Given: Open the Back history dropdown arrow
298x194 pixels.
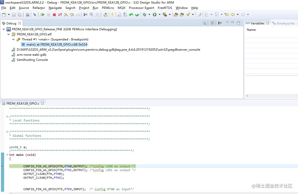Looking at the screenshot, I should coord(238,15).
